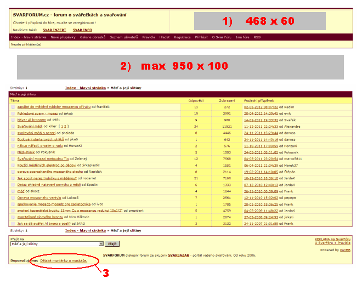362x284 pixels.
Task: Click the Přejít go button
Action: [112, 244]
